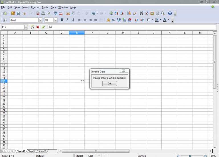Click the Sort Ascending icon

pos(117,13)
